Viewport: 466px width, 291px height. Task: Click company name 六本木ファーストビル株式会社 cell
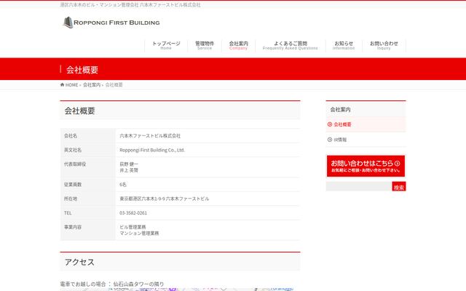tap(150, 136)
